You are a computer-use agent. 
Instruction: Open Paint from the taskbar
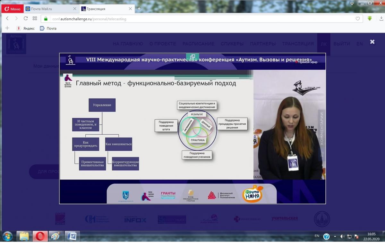(x=56, y=237)
